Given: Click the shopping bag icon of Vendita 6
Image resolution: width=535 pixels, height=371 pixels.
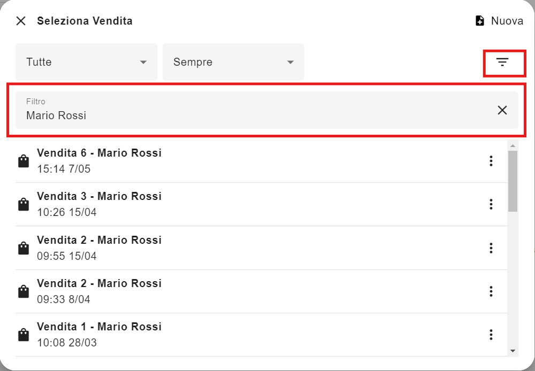Looking at the screenshot, I should (24, 161).
